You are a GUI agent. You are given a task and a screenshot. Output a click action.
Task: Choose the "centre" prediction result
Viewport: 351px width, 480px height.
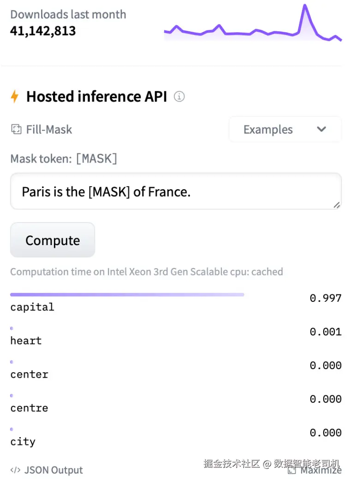pos(29,408)
